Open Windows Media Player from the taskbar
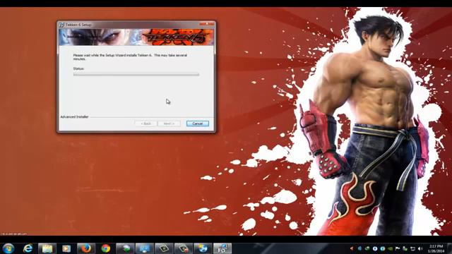The image size is (452, 254). tap(66, 248)
